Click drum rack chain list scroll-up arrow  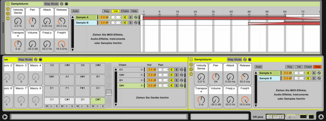[x=116, y=69]
